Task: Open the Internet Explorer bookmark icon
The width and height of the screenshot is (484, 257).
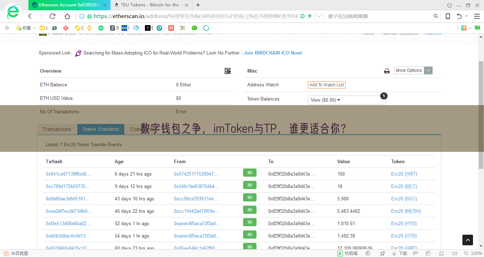Action: (x=54, y=28)
